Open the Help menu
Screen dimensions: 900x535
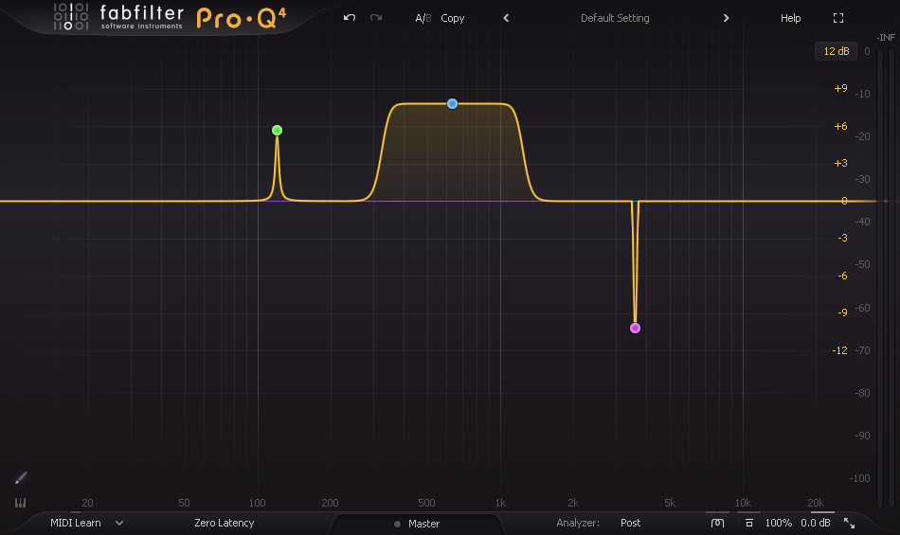[790, 18]
